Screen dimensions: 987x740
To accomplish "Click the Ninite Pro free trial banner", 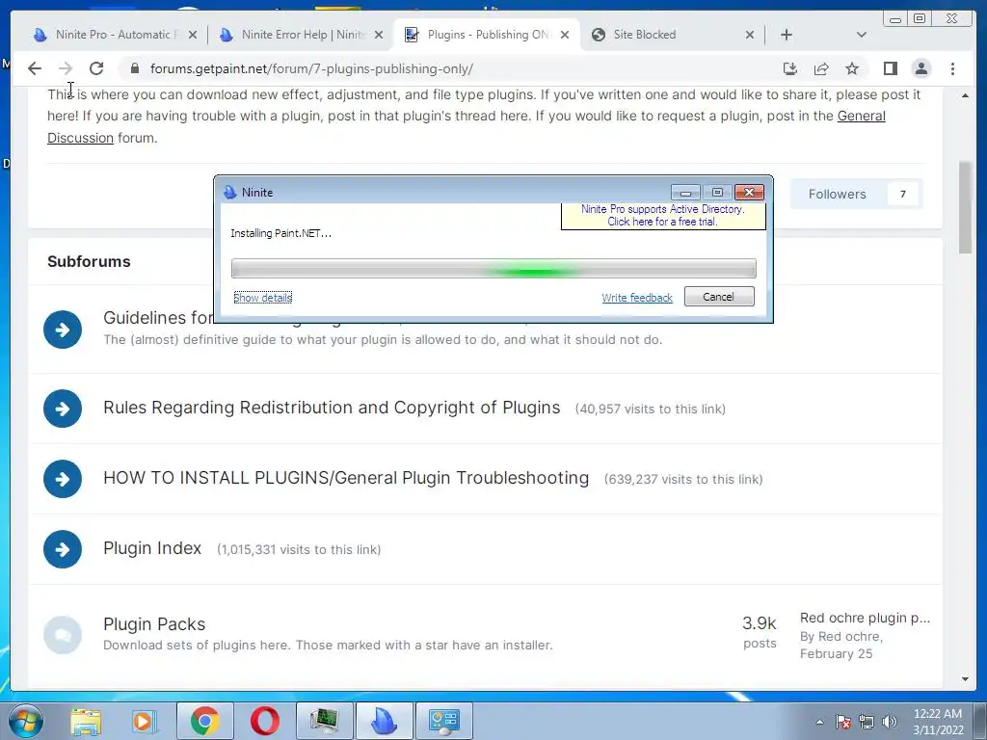I will [663, 215].
